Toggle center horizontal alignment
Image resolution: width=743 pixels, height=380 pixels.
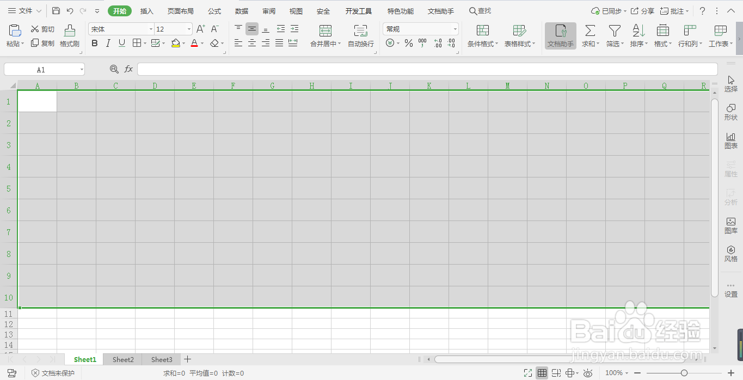pos(251,43)
